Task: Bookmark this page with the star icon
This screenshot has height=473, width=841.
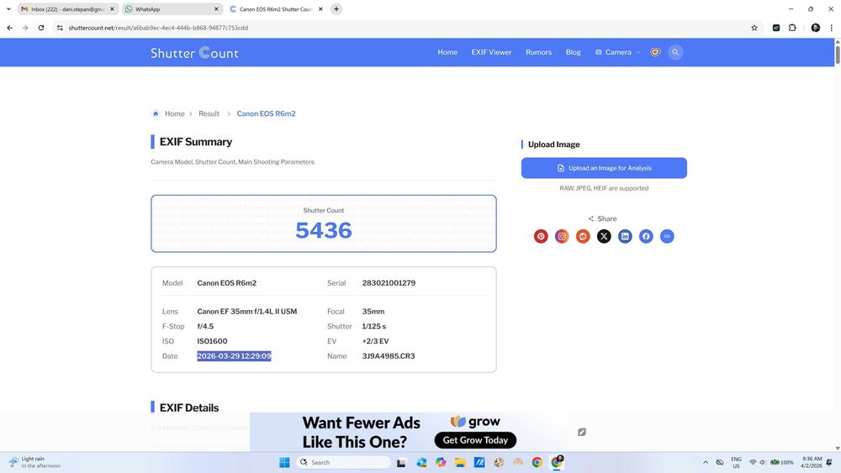Action: (x=754, y=28)
